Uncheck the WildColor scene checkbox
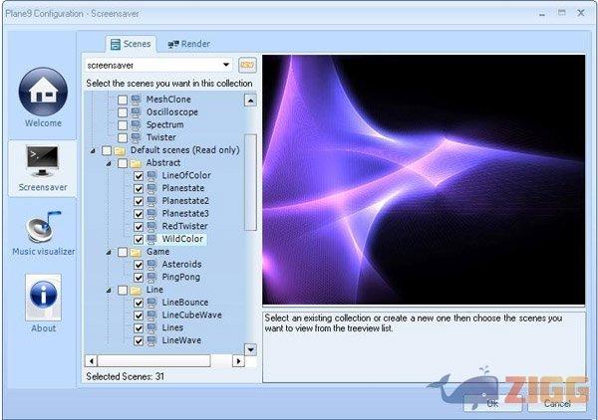 pyautogui.click(x=139, y=240)
